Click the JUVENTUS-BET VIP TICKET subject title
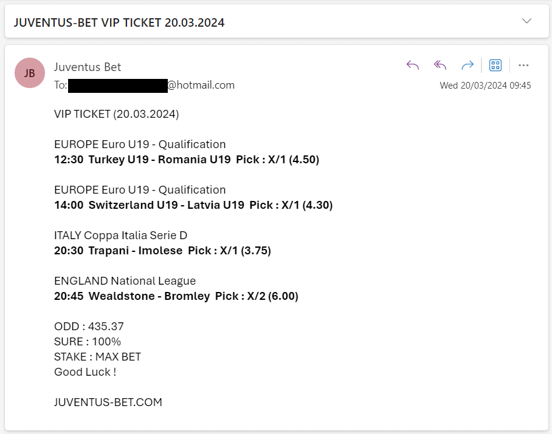The image size is (552, 434). pos(119,22)
